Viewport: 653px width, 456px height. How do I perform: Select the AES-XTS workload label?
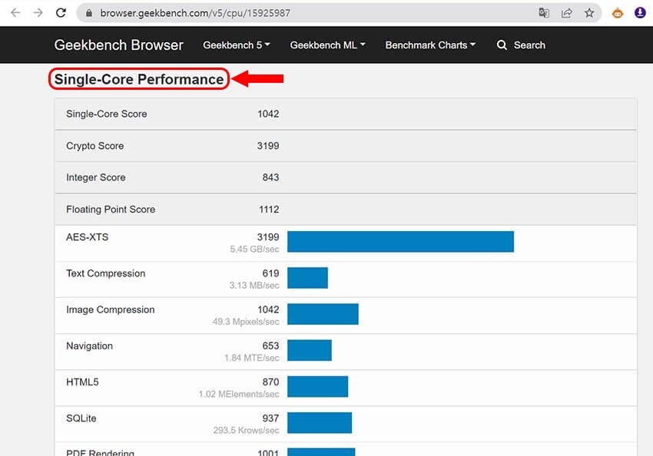click(x=87, y=236)
